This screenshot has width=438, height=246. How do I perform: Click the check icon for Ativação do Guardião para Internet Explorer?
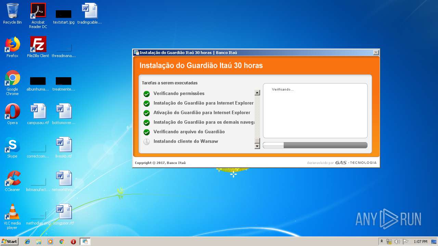point(146,113)
